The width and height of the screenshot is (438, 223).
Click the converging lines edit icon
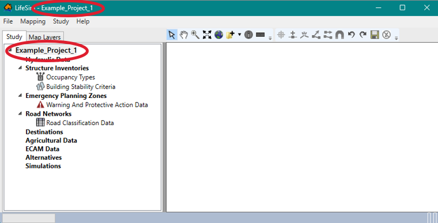coord(304,35)
